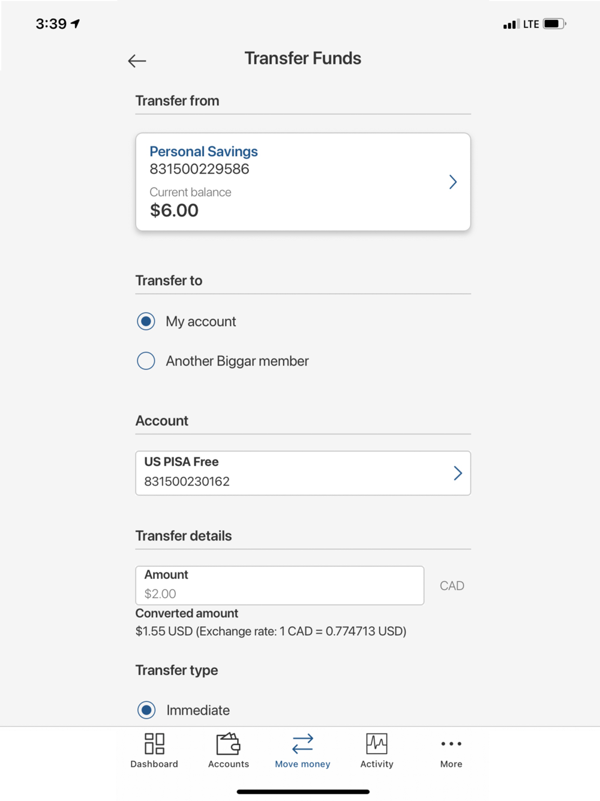This screenshot has height=801, width=600.
Task: Expand US PISA Free account chevron
Action: point(458,473)
